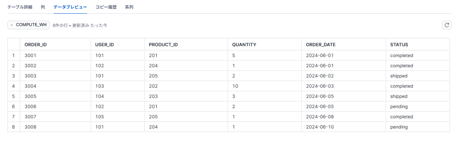459x141 pixels.
Task: Switch to the テーブル詳細 tab
Action: point(20,7)
